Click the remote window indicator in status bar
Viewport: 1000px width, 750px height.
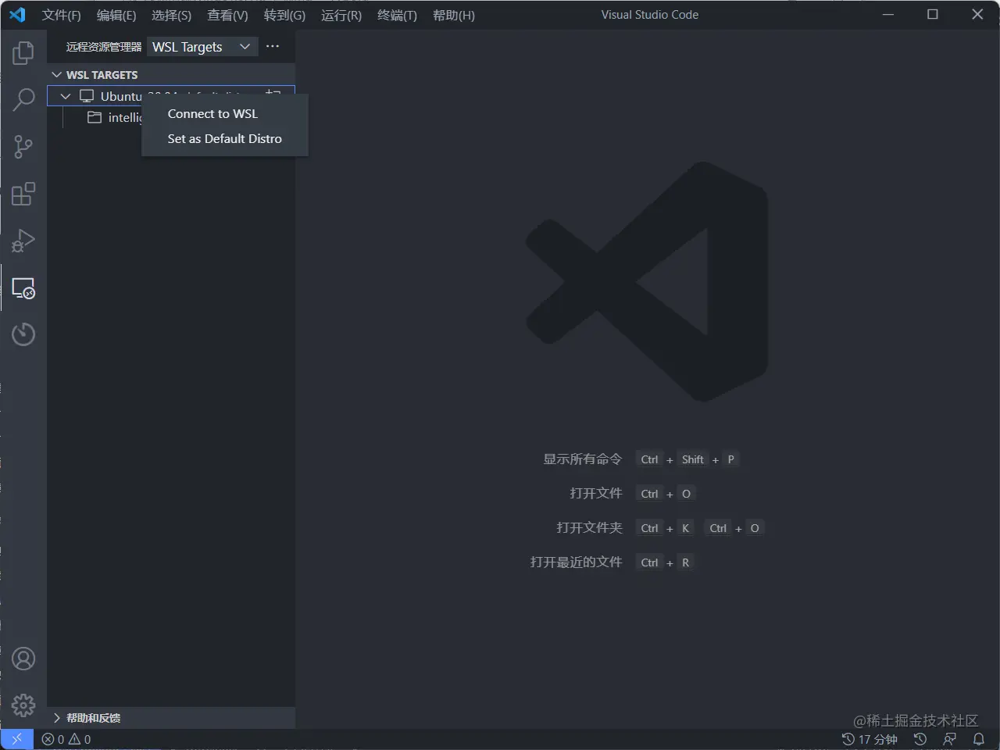point(16,739)
